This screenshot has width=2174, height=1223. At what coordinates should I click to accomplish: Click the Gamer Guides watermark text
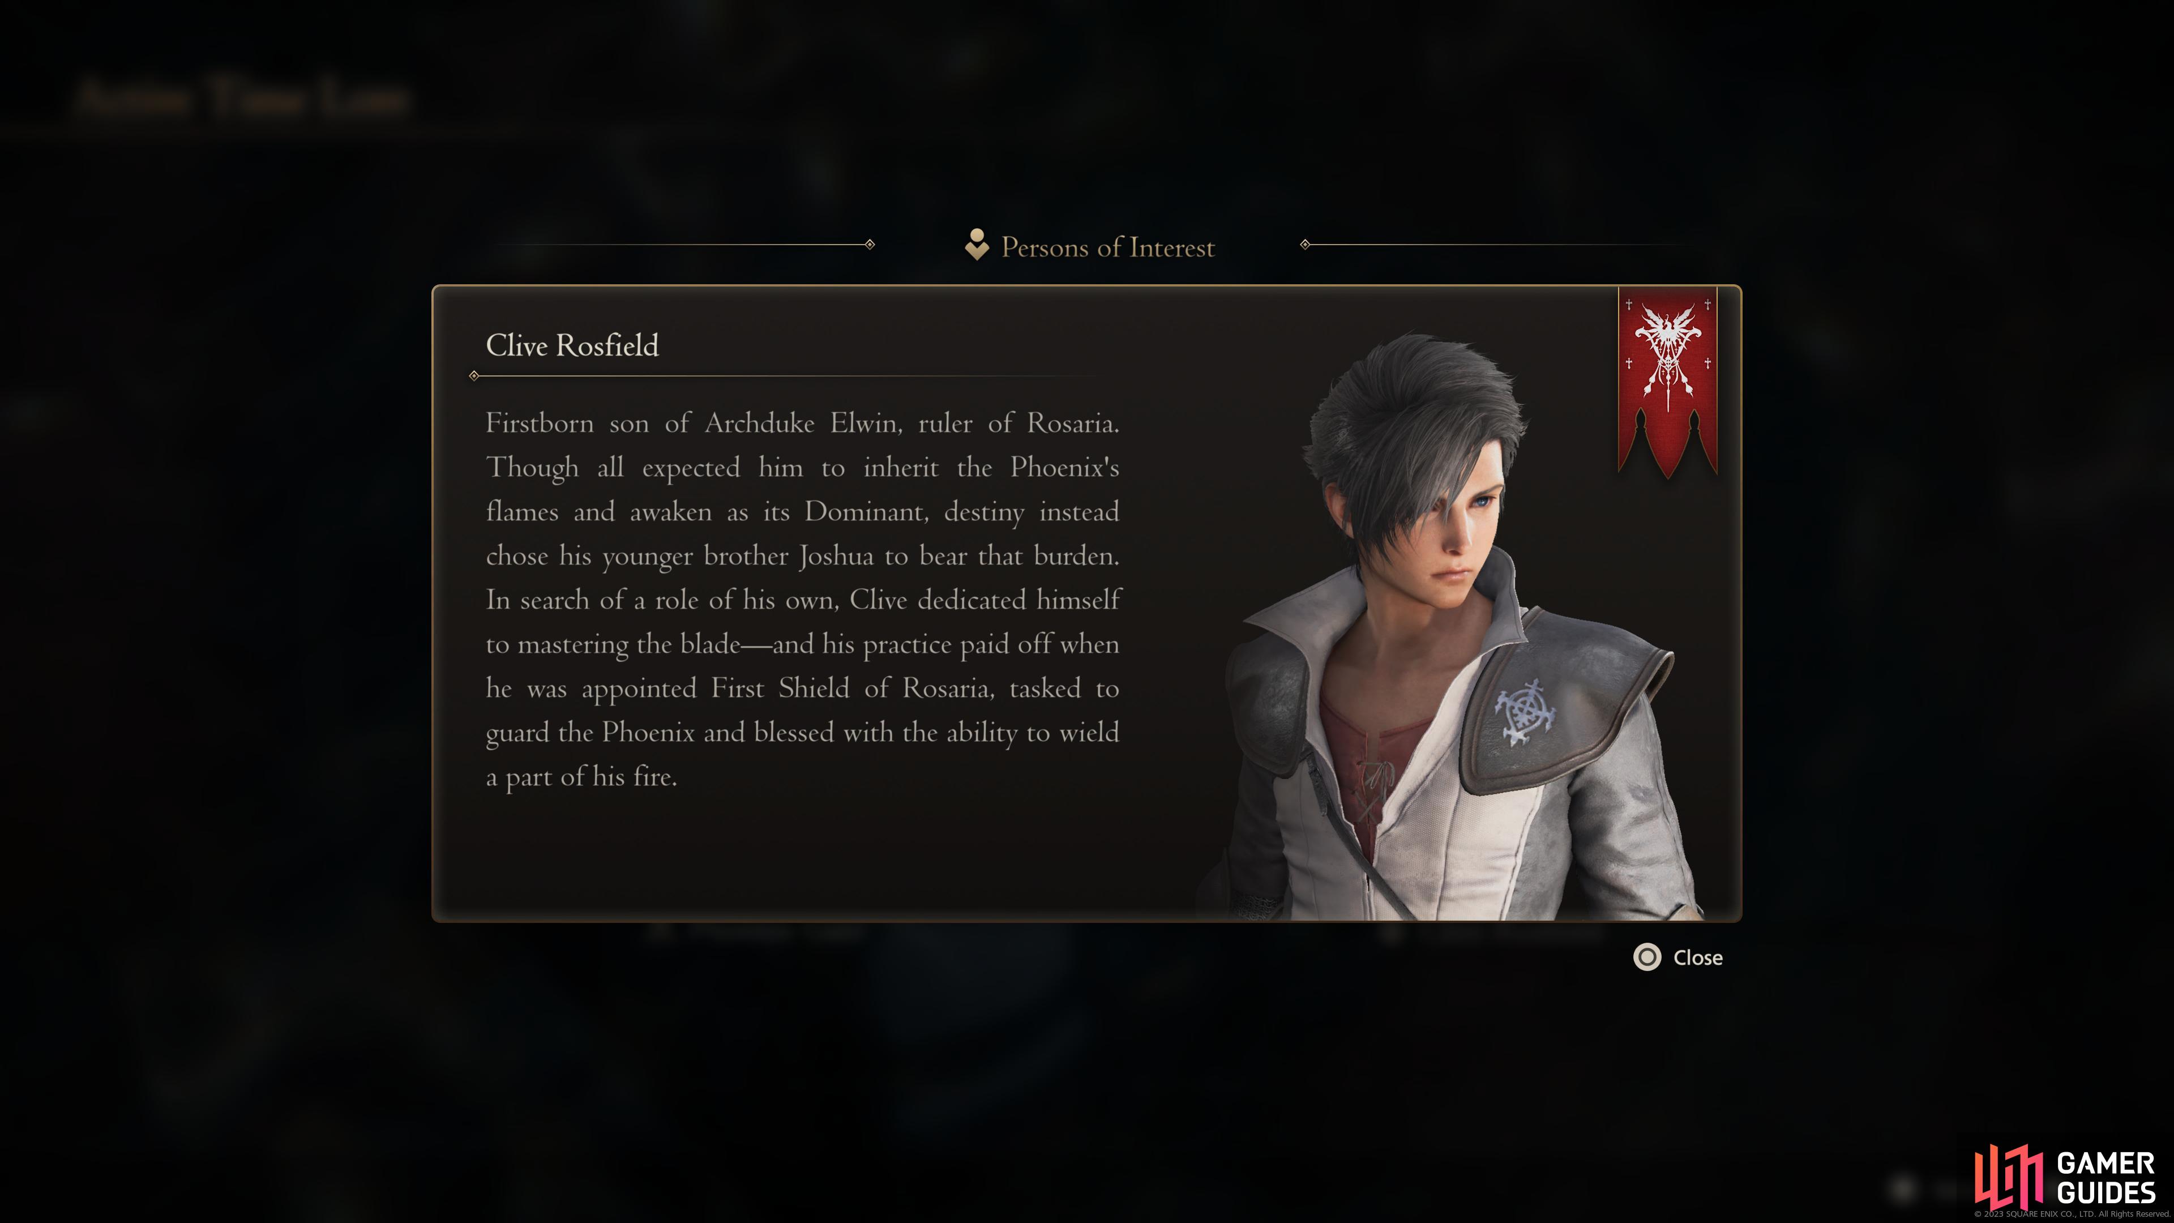2105,1178
